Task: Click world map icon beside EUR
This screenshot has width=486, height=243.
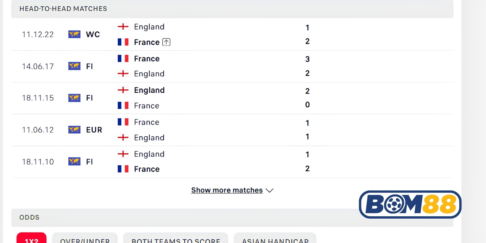Action: tap(74, 130)
